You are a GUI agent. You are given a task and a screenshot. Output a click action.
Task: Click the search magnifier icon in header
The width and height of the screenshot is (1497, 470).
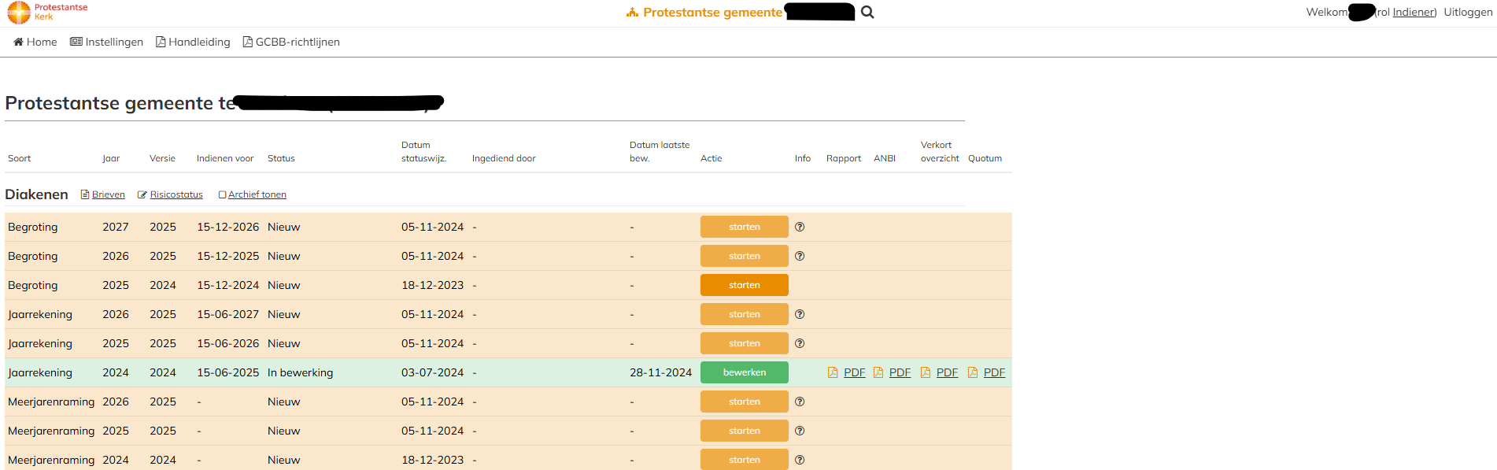[867, 13]
